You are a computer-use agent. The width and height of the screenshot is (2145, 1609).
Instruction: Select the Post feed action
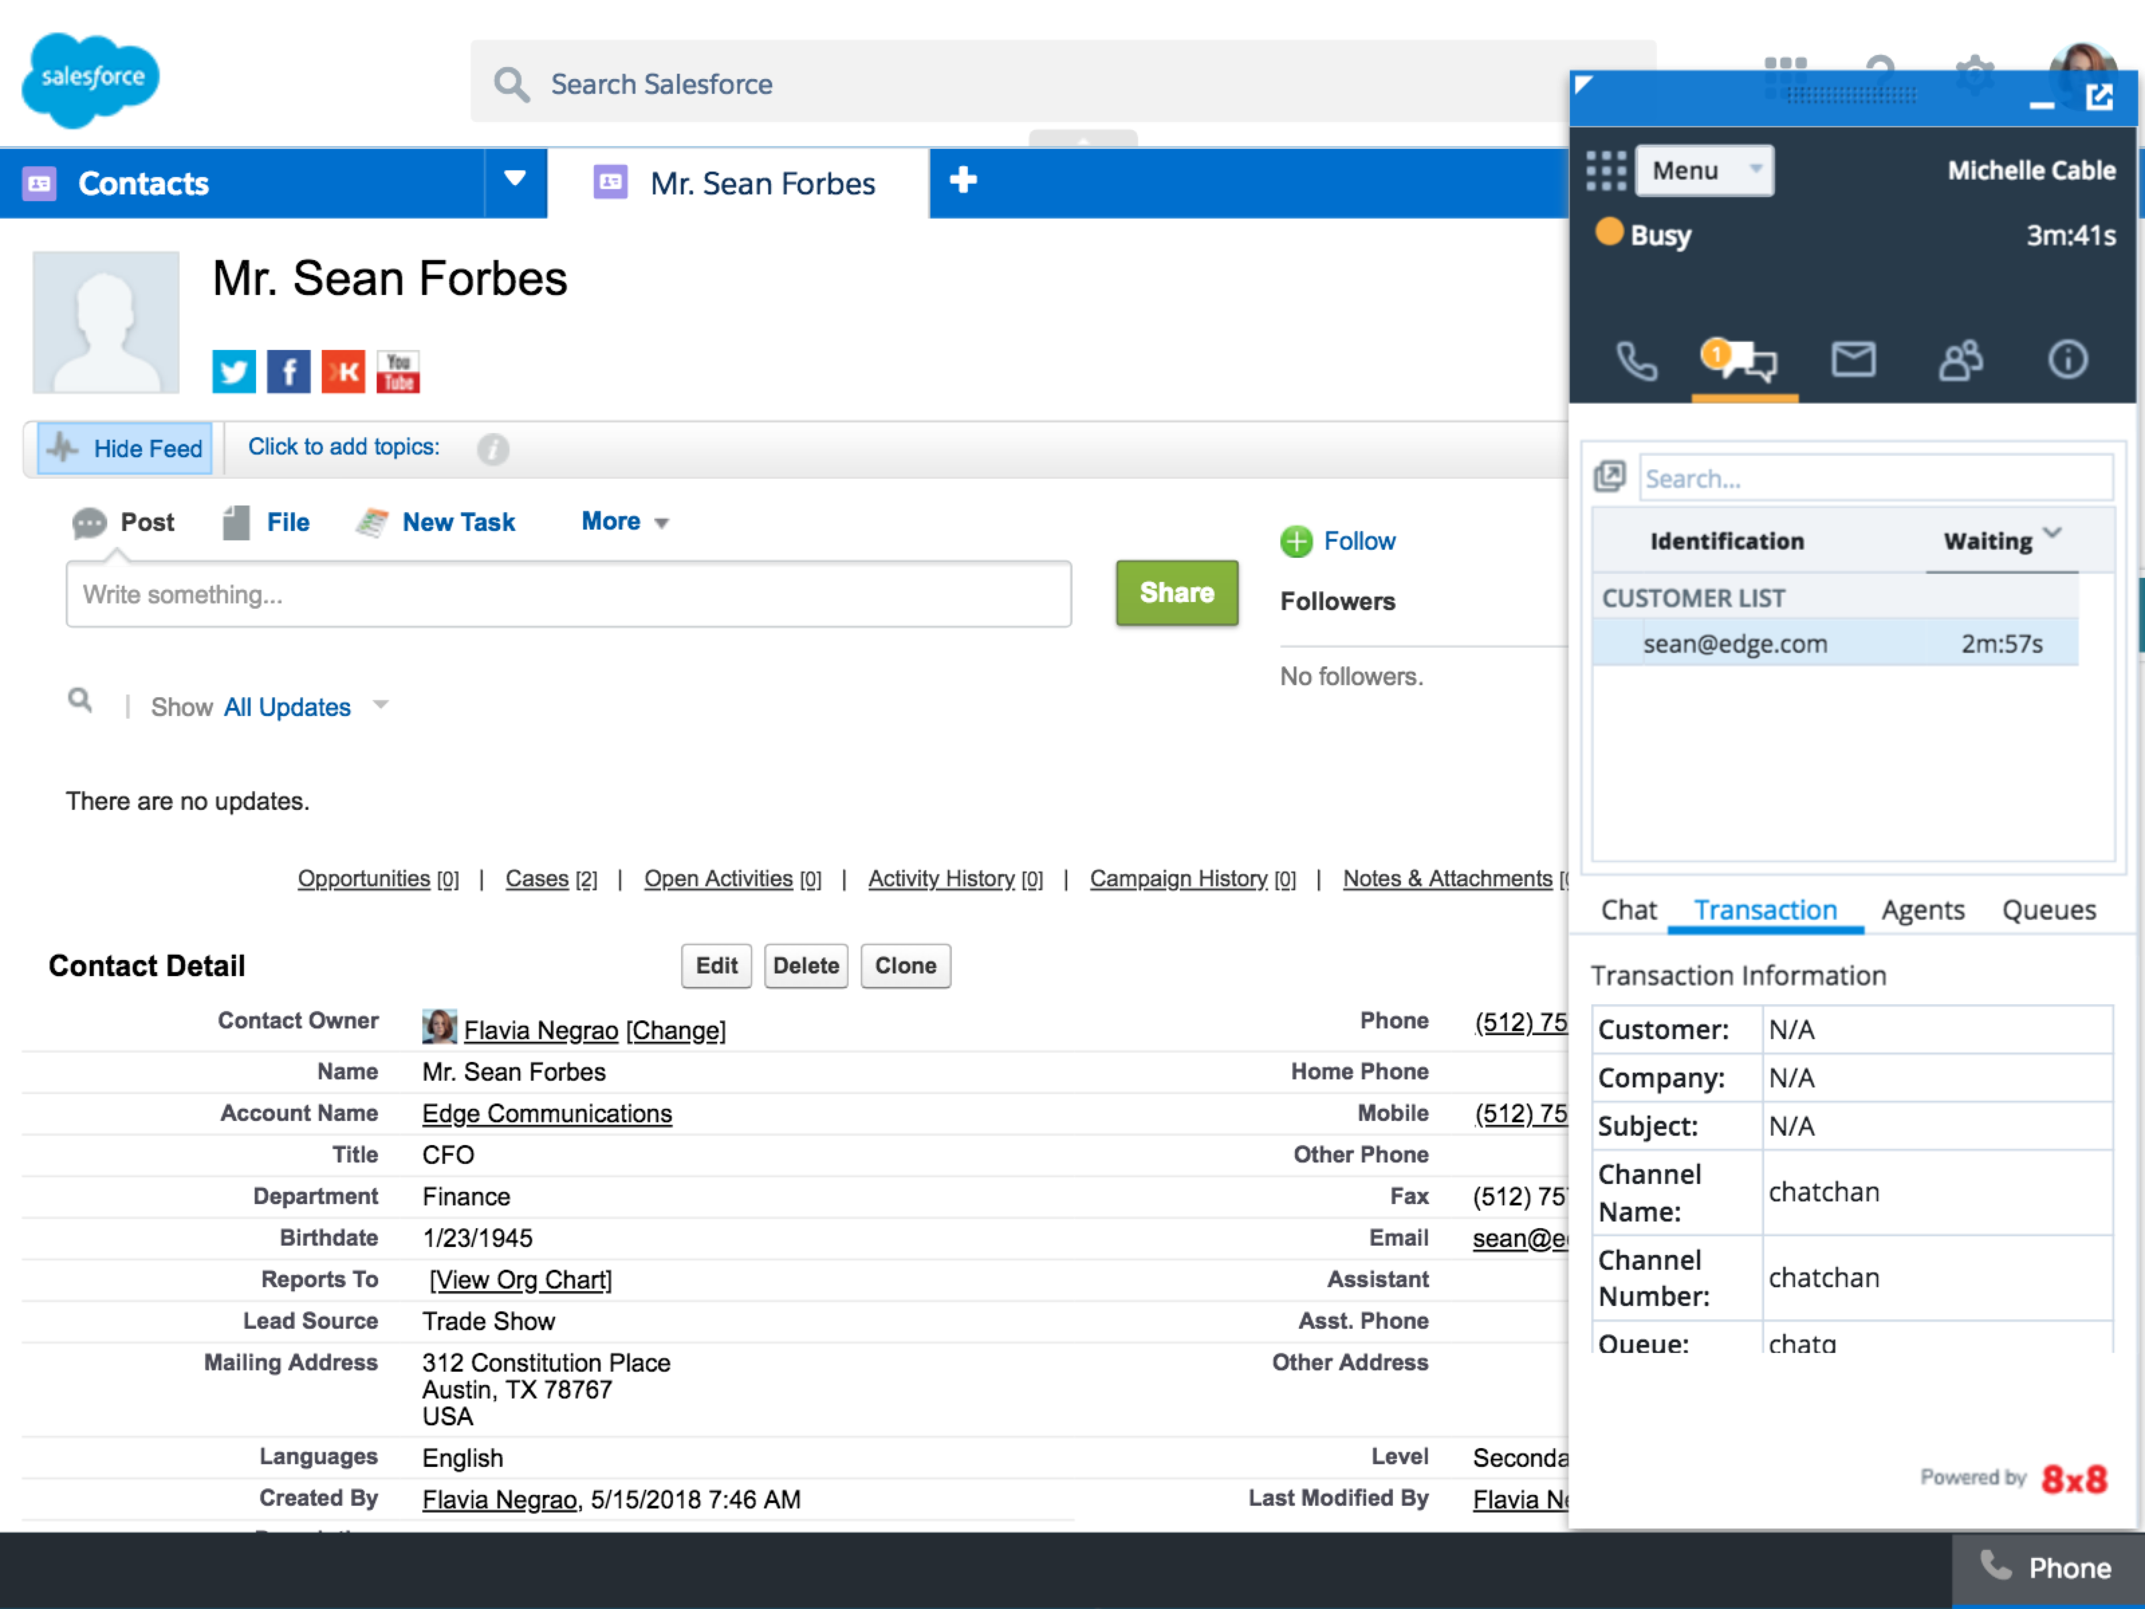click(x=123, y=523)
